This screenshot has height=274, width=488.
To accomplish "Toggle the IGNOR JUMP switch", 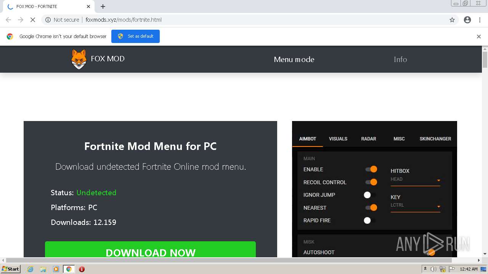I will (369, 195).
